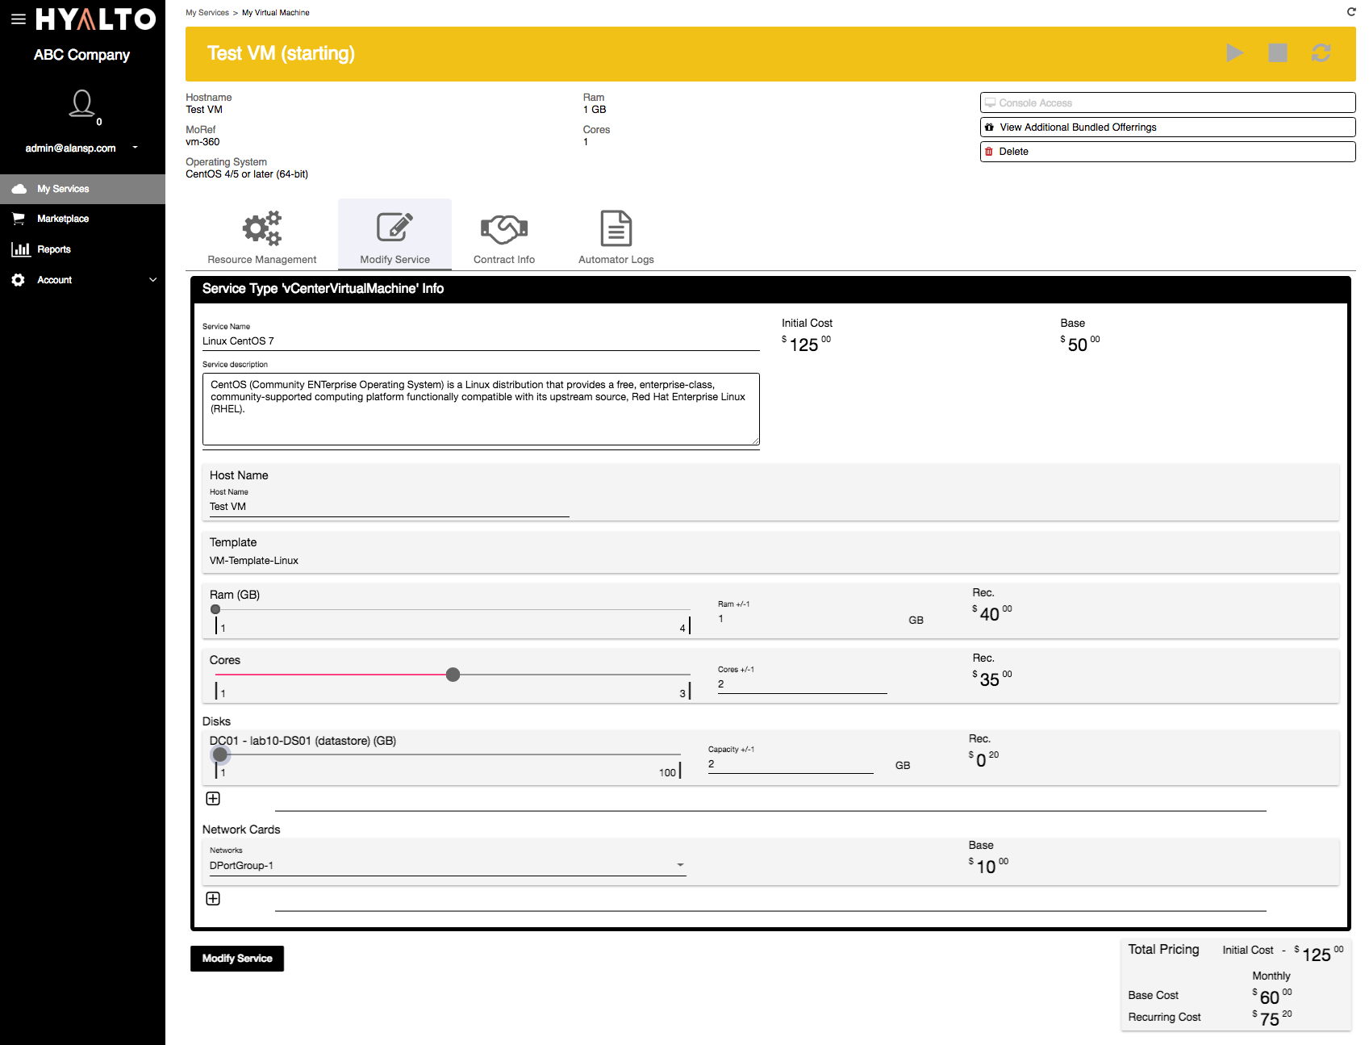Click the vm-360 MoRef value
1369x1045 pixels.
point(202,142)
